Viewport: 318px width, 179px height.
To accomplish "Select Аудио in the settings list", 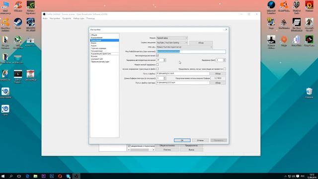I will coord(104,46).
